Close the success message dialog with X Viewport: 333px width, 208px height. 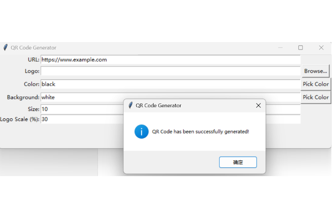pyautogui.click(x=259, y=105)
